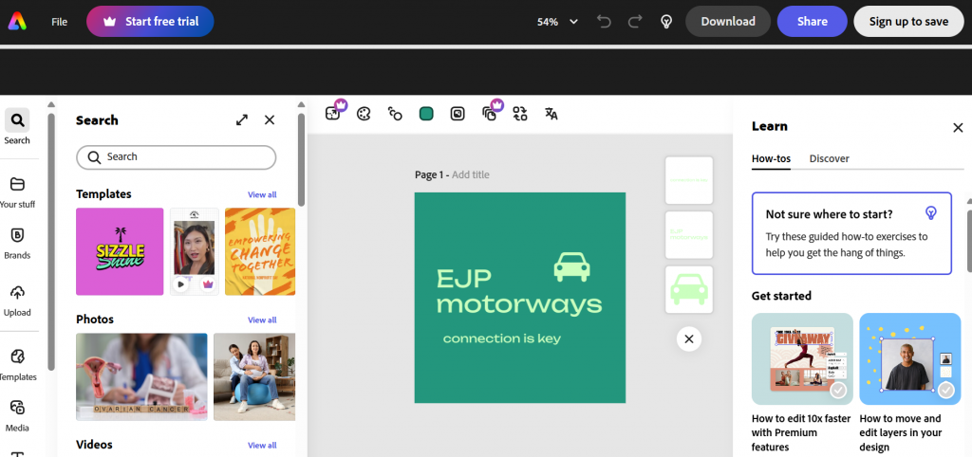Open the Your stuff folder icon
This screenshot has height=457, width=972.
[17, 184]
